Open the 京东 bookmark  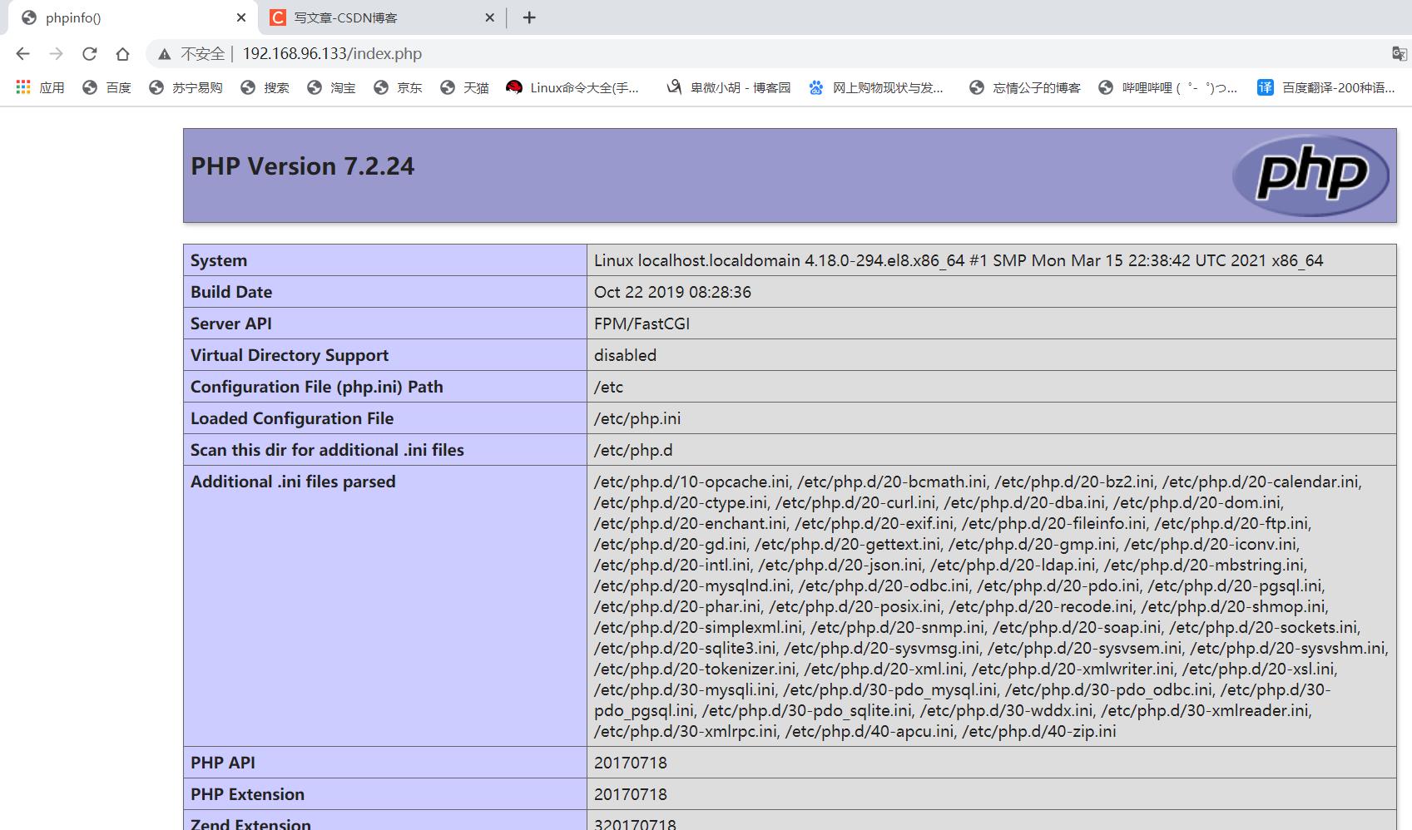click(x=398, y=87)
